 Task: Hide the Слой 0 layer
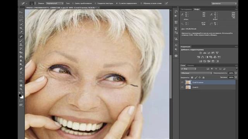[182, 87]
